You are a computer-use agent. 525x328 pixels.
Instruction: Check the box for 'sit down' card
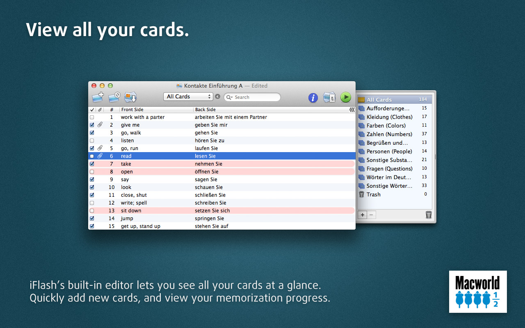coord(92,211)
